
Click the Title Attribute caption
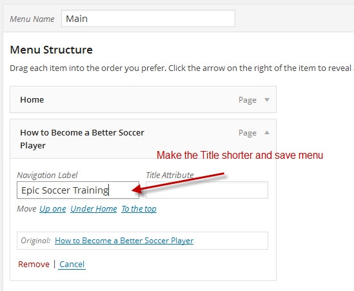[170, 175]
